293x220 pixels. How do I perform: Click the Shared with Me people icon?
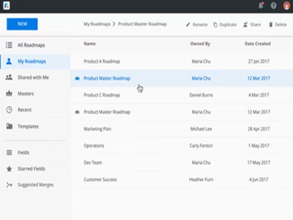coord(9,77)
